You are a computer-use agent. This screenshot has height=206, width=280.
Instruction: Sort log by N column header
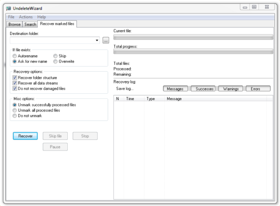(x=119, y=99)
